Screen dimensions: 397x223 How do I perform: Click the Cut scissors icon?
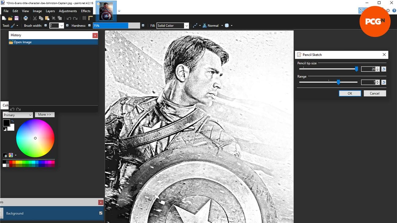tap(35, 18)
